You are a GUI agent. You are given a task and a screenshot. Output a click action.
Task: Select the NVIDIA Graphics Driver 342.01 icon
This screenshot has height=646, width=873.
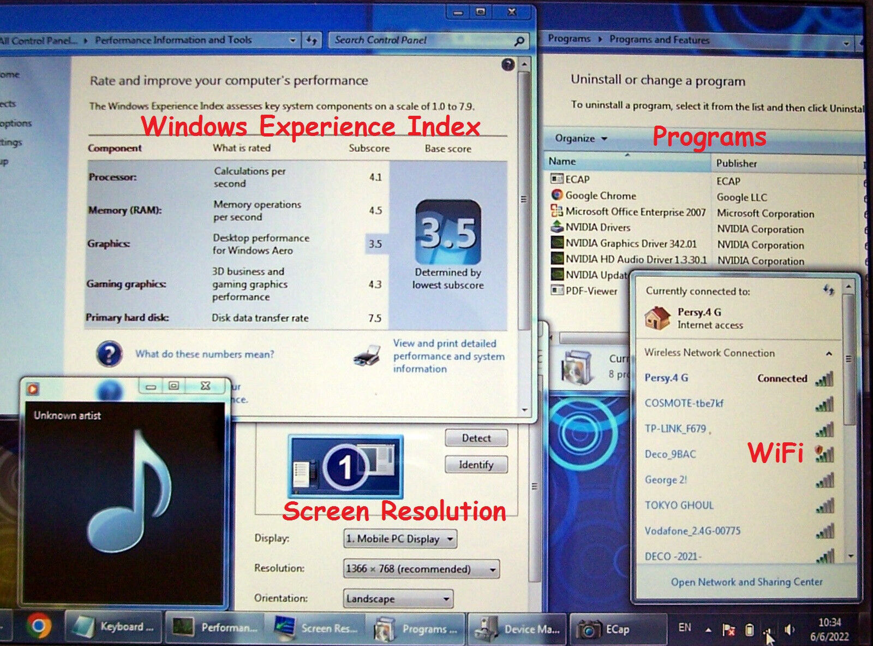point(557,242)
